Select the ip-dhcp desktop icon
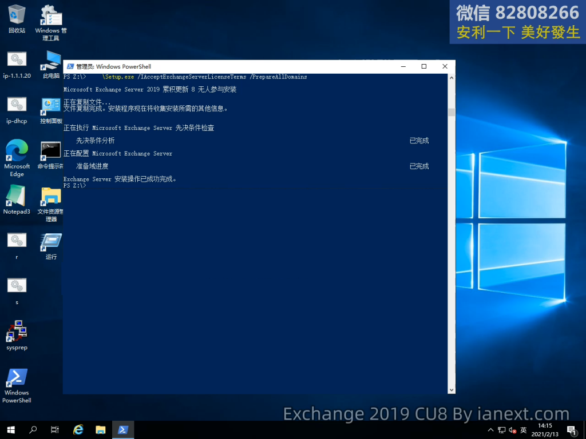The image size is (586, 439). click(17, 106)
